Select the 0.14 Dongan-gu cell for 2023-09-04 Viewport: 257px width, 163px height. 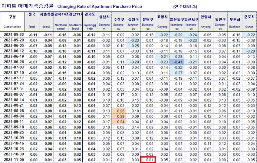[x=220, y=117]
